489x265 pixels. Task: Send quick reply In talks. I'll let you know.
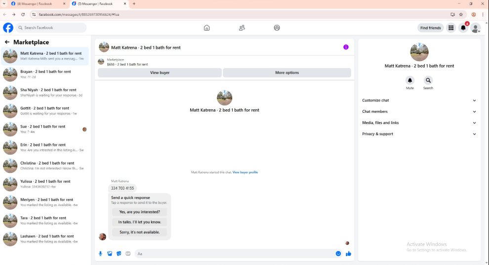point(139,222)
